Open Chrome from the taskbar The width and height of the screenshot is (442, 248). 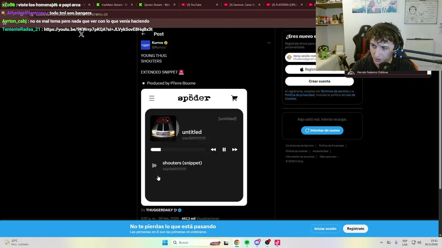237,242
